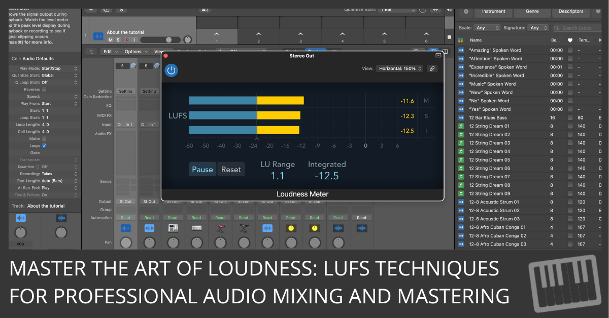Click the plugin link chain icon
The image size is (609, 318).
click(x=432, y=68)
